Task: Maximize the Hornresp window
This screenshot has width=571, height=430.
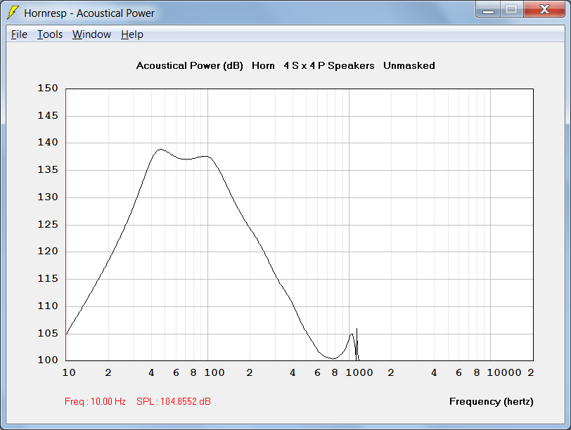Action: 511,10
